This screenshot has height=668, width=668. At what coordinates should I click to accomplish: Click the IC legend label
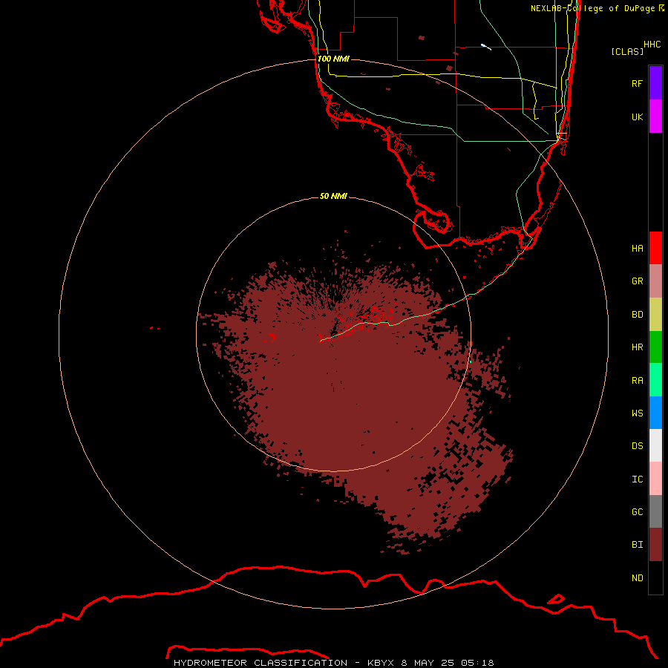pos(638,479)
